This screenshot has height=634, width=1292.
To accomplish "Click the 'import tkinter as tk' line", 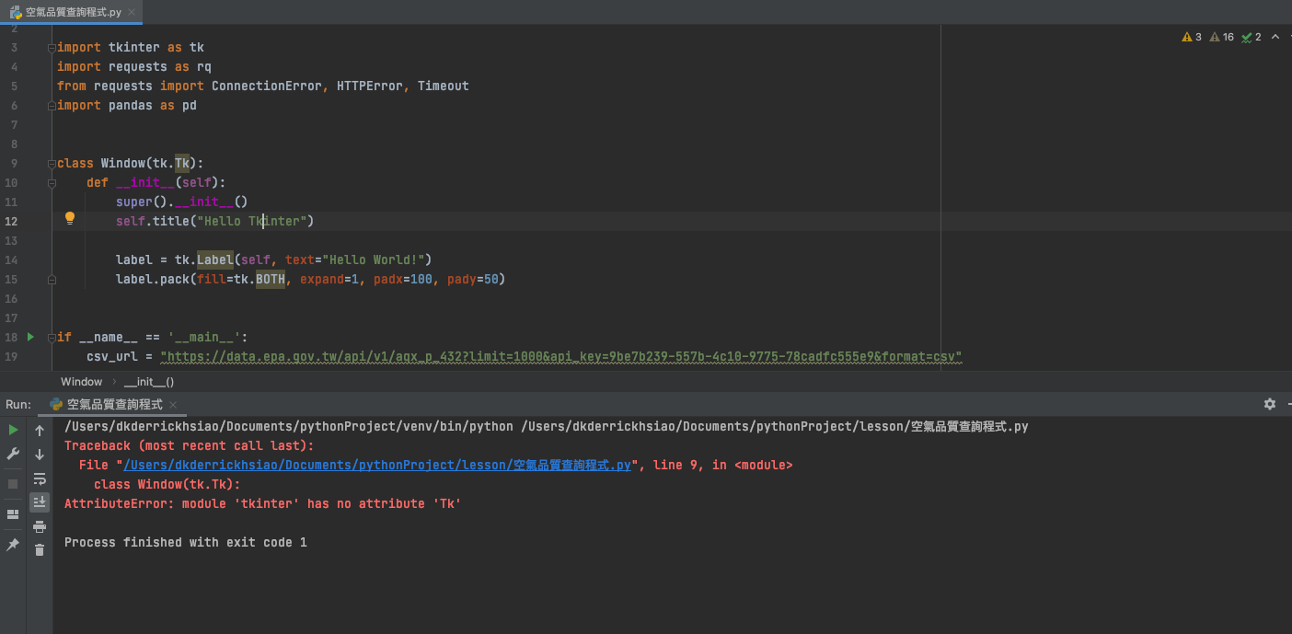I will pyautogui.click(x=131, y=47).
